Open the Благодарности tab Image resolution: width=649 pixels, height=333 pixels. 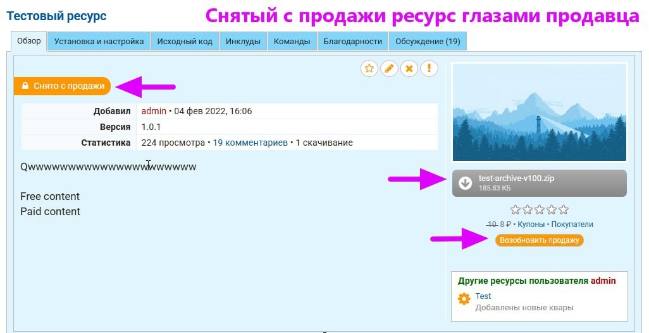point(352,42)
